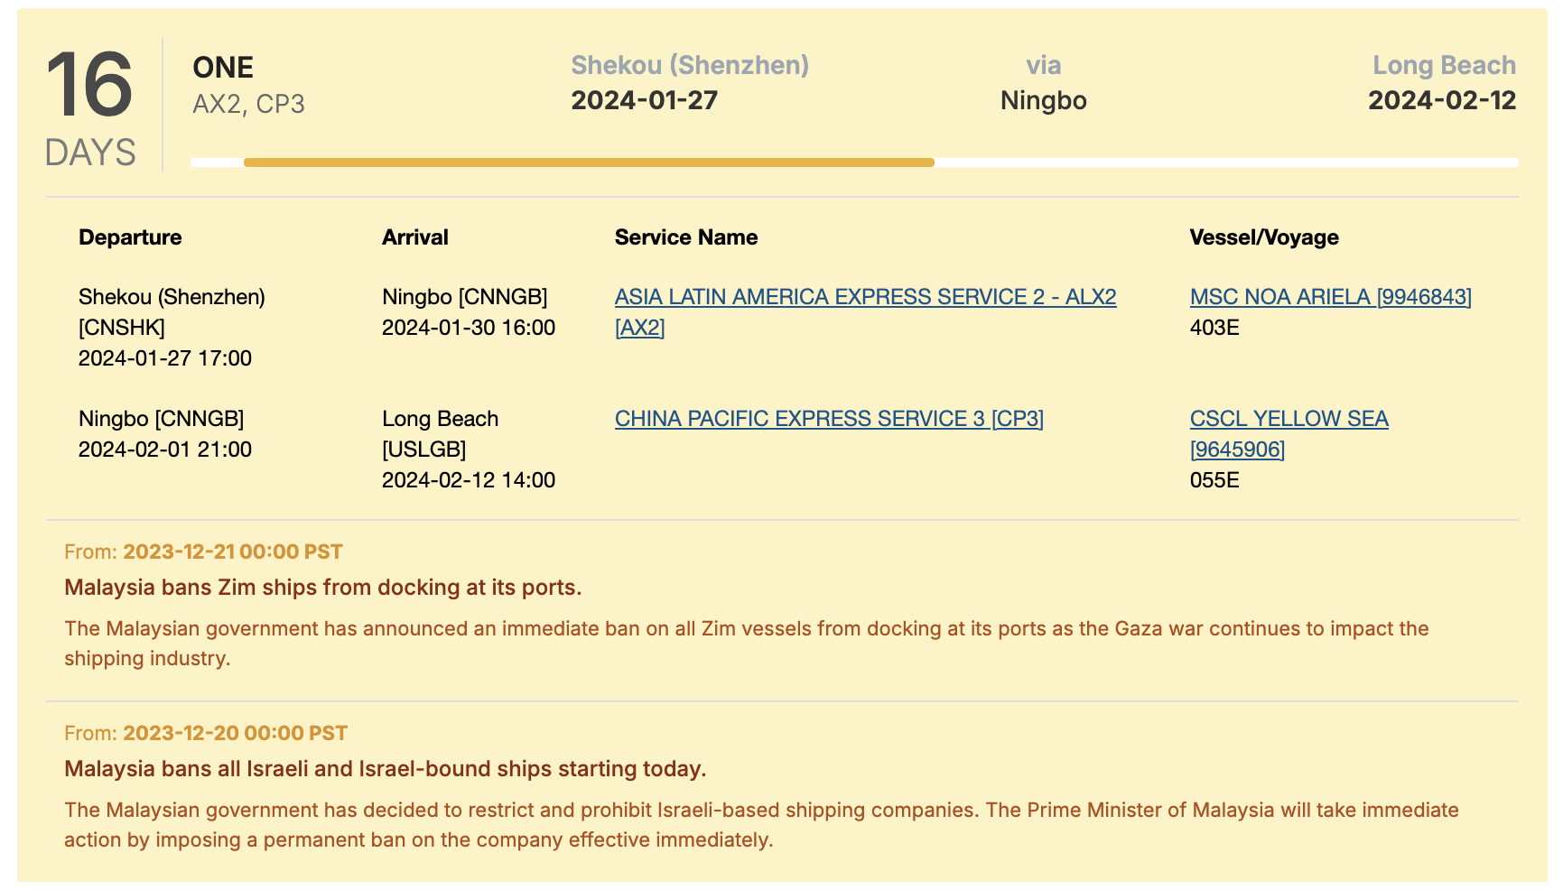1563x890 pixels.
Task: Click the notice date 2023-12-21 00:00 PST
Action: [233, 552]
